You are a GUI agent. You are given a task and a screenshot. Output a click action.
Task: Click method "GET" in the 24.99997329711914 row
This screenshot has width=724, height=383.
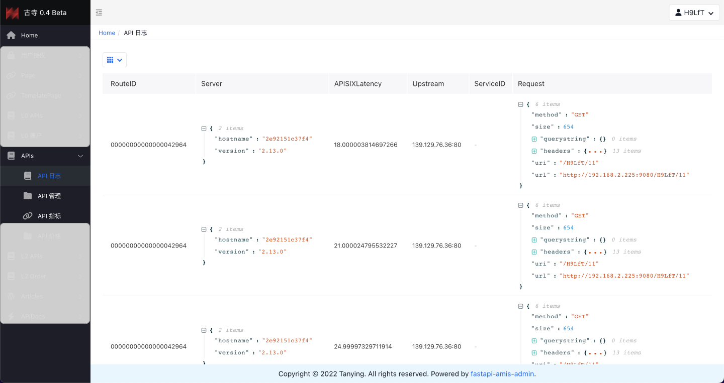[580, 316]
